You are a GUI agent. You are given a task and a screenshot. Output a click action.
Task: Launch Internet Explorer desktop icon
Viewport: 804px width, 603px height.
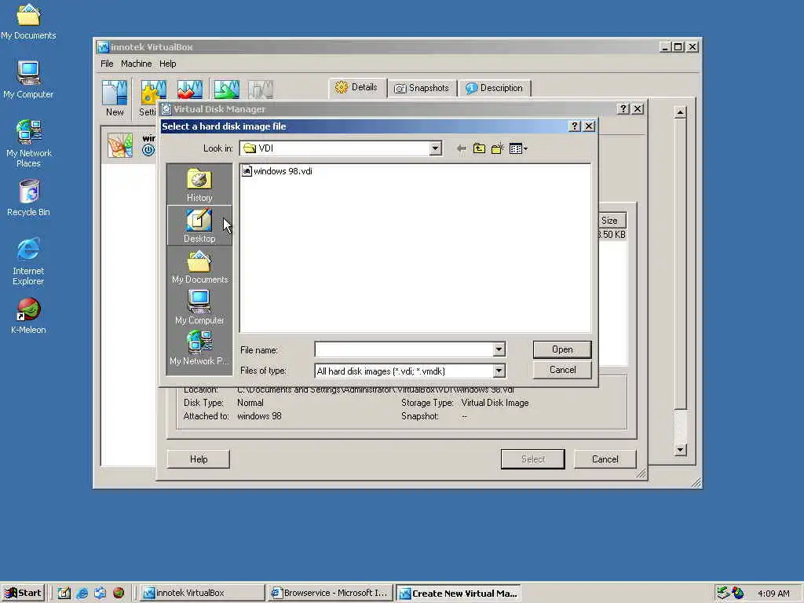[28, 261]
